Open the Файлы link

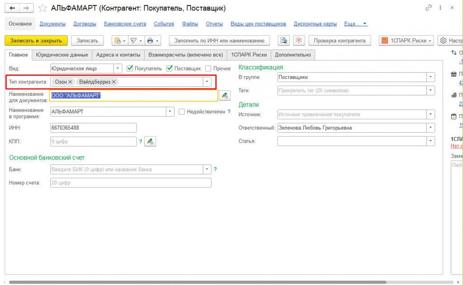(190, 24)
